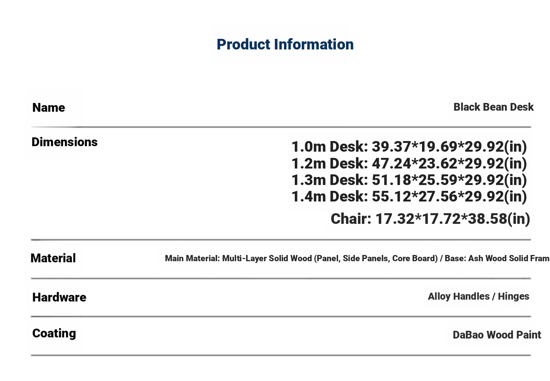
Task: Click the divider line below Name row
Action: pos(281,127)
